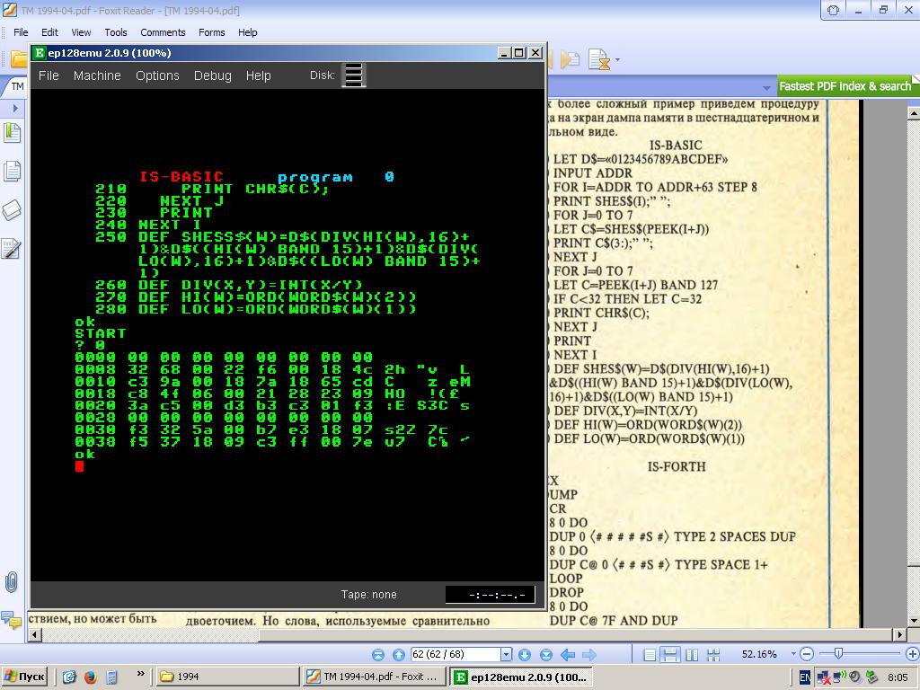The image size is (920, 690).
Task: Open zoom percentage dropdown arrow
Action: (792, 654)
